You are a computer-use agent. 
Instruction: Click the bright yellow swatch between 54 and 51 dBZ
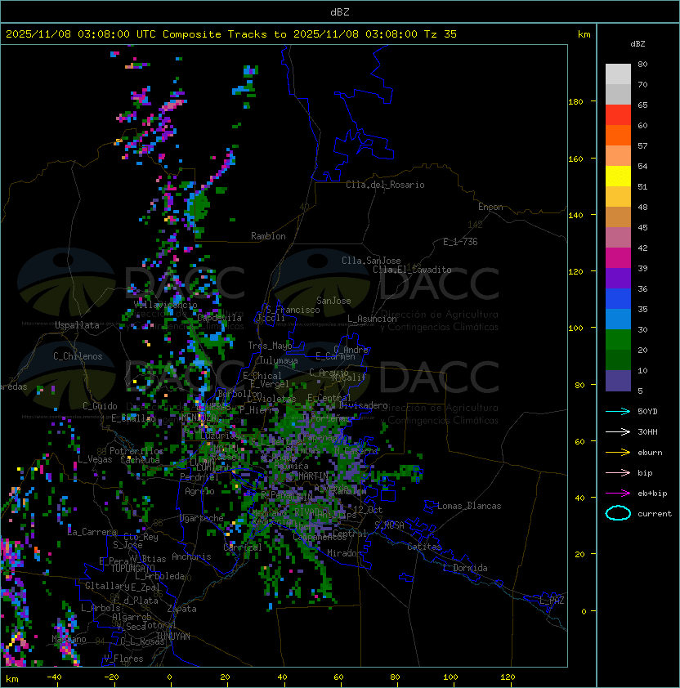point(618,176)
